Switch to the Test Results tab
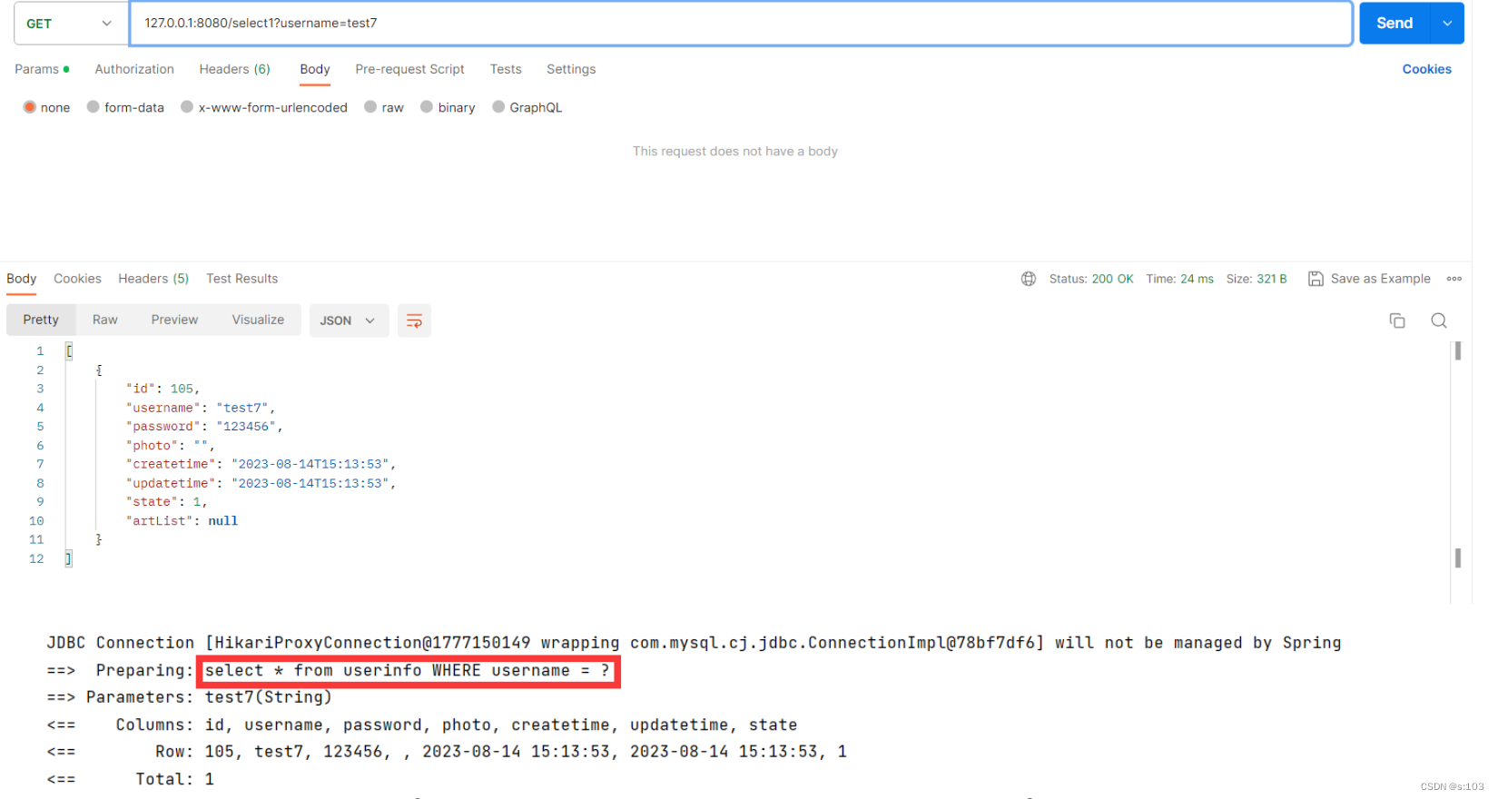This screenshot has width=1498, height=799. (241, 279)
